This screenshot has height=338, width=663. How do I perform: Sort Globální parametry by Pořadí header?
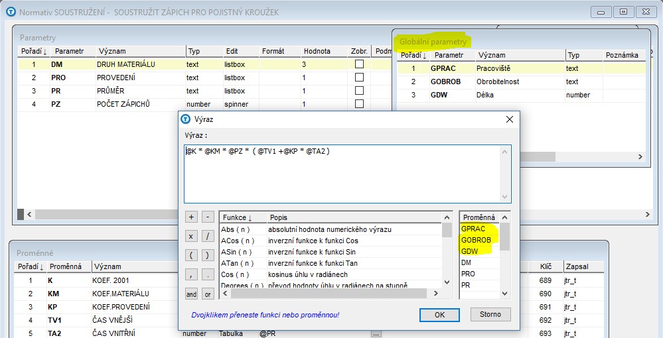413,56
